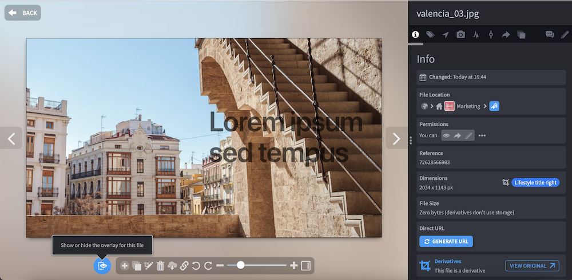
Task: Open the location arrow tab
Action: [446, 35]
